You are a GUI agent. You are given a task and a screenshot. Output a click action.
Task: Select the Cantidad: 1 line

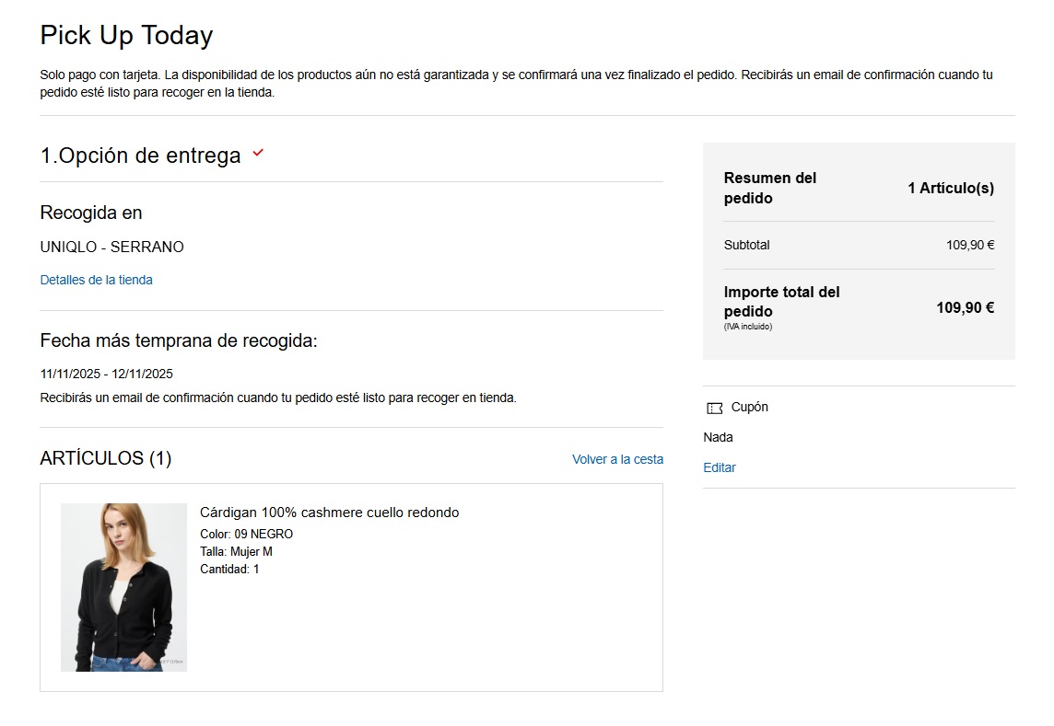pyautogui.click(x=229, y=569)
